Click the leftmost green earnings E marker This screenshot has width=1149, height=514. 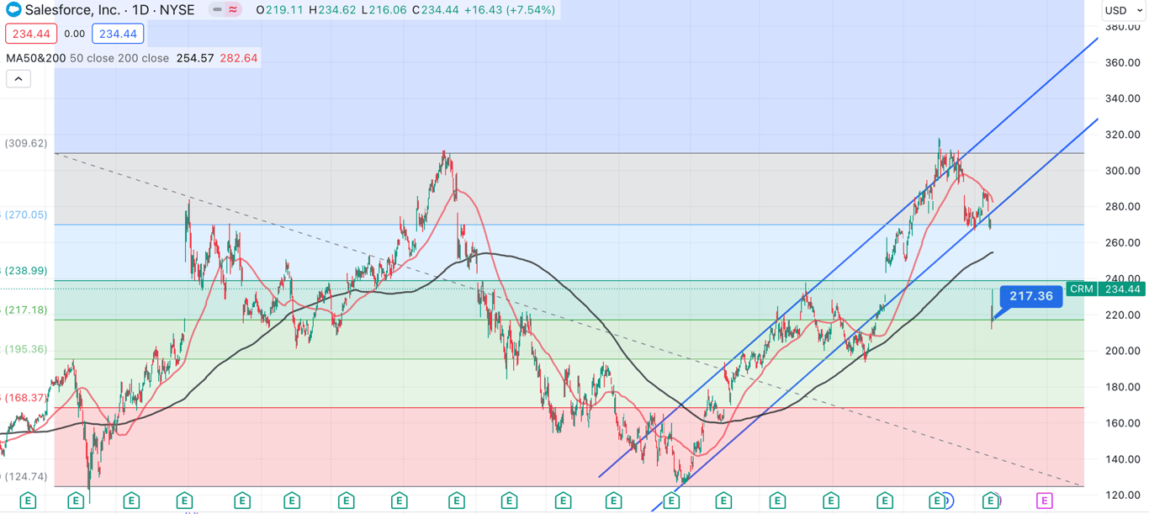(x=28, y=501)
